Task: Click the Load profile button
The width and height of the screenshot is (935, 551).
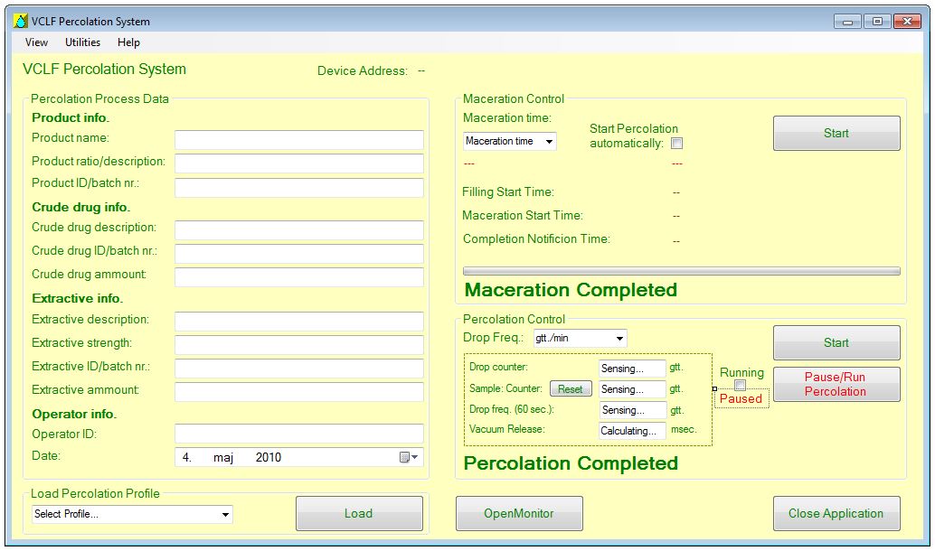Action: pos(359,513)
